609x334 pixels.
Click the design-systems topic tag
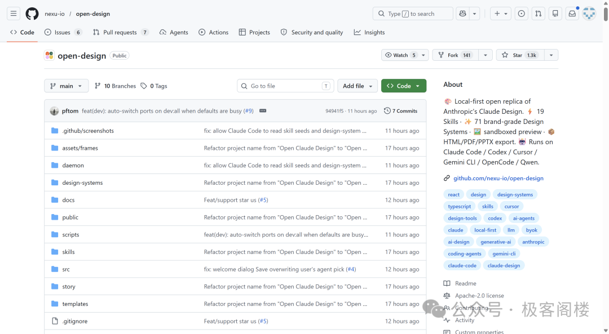515,195
